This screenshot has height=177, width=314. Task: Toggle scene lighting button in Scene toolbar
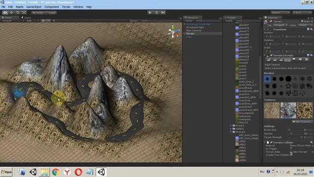pyautogui.click(x=43, y=21)
